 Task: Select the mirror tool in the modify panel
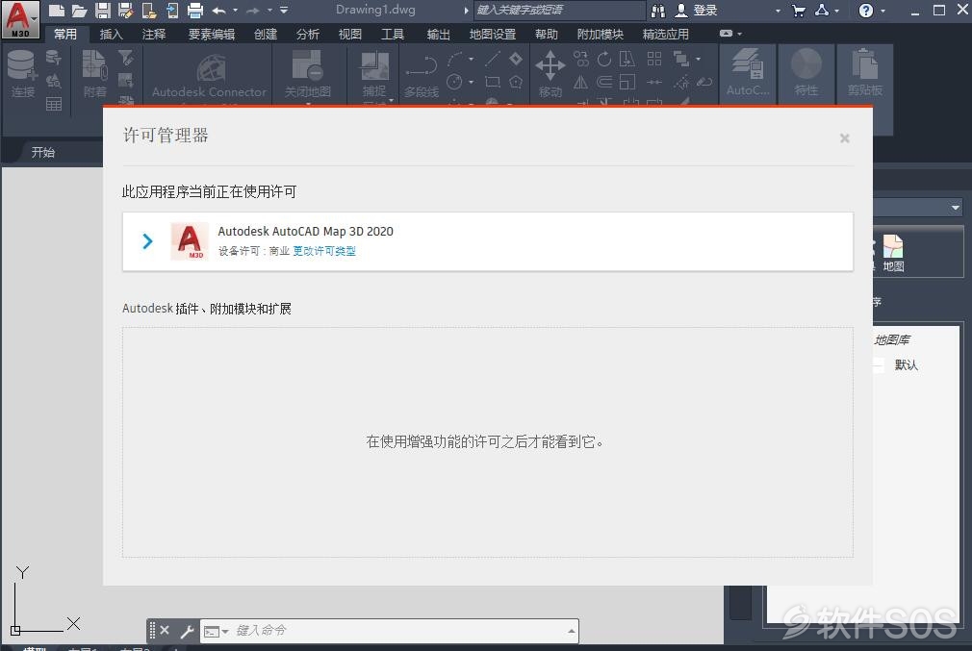pyautogui.click(x=580, y=82)
